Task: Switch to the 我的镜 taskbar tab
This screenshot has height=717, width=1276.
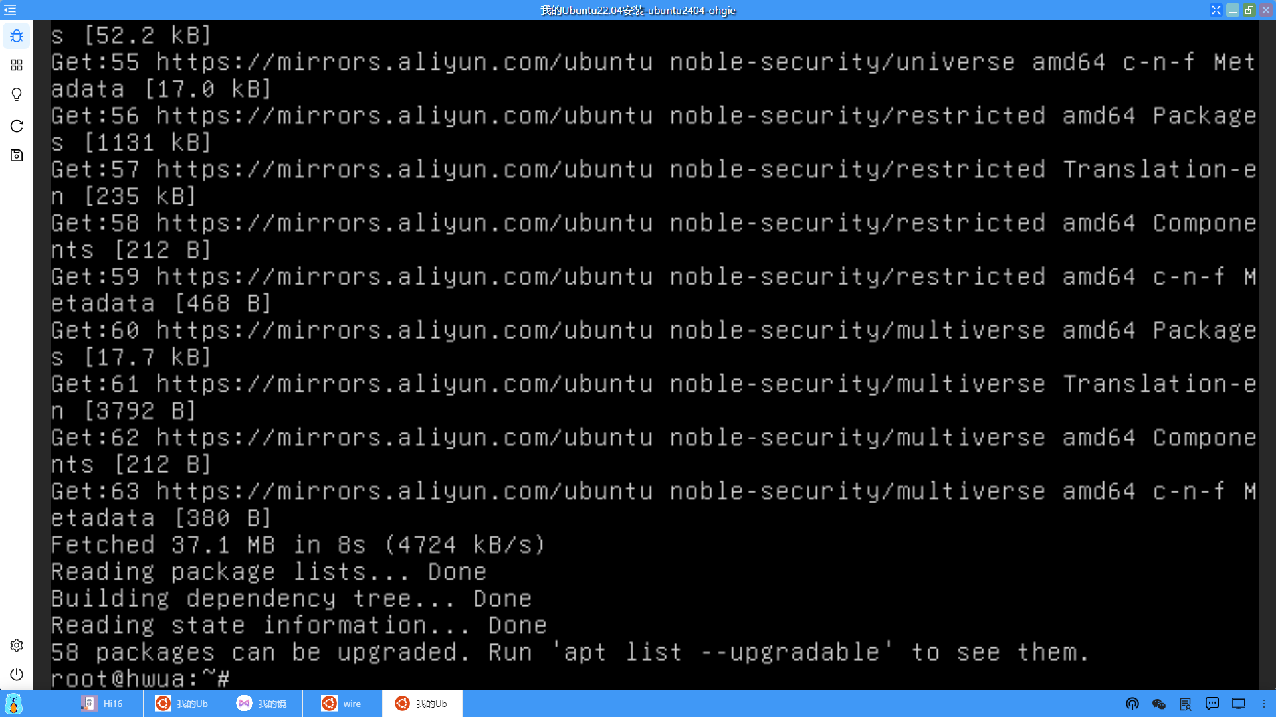Action: [263, 704]
